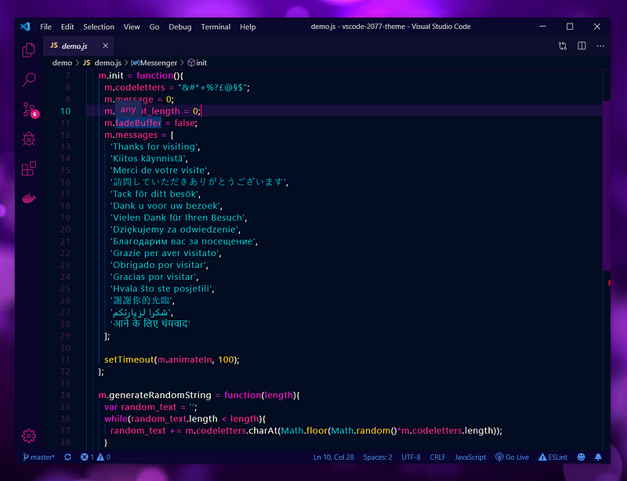This screenshot has width=627, height=481.
Task: Open the compare changes icon
Action: (563, 46)
